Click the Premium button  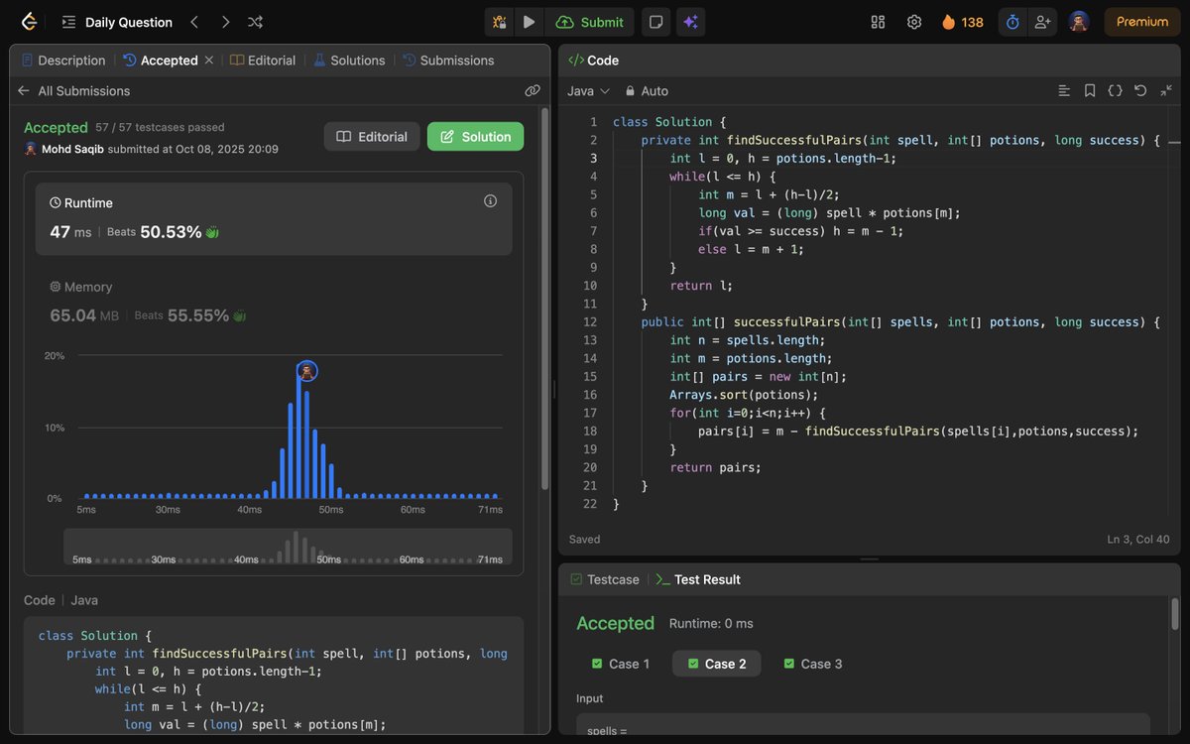pos(1142,22)
